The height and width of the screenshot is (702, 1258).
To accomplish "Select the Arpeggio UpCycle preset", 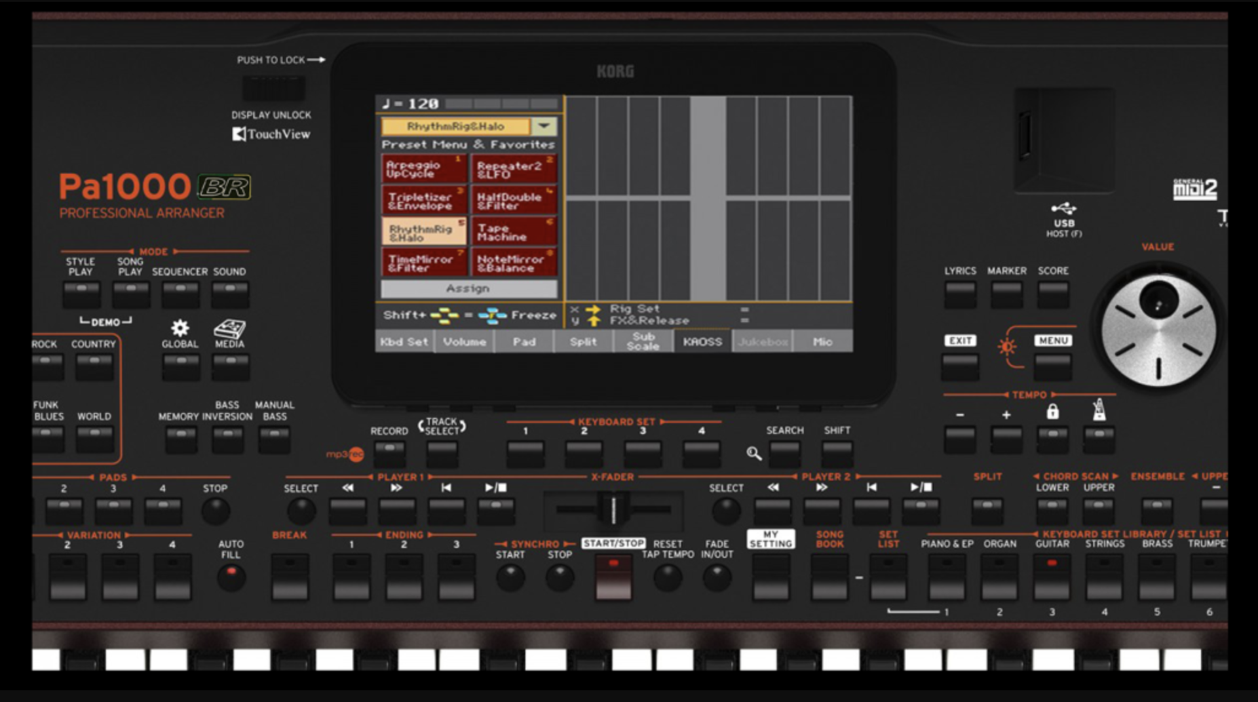I will click(424, 169).
